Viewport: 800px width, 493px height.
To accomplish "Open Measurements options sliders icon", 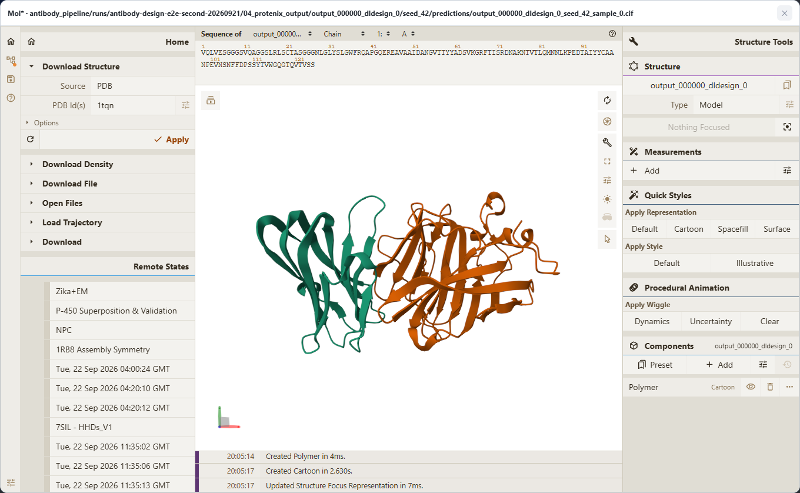I will point(787,171).
